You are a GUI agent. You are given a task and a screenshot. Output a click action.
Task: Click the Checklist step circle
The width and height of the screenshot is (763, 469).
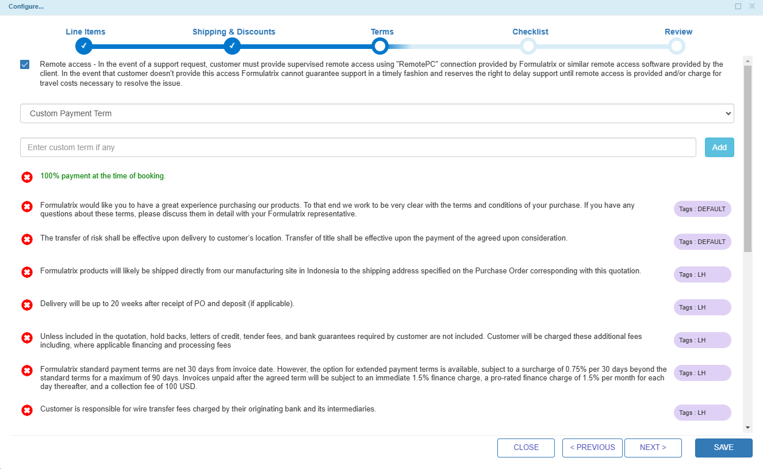point(528,46)
